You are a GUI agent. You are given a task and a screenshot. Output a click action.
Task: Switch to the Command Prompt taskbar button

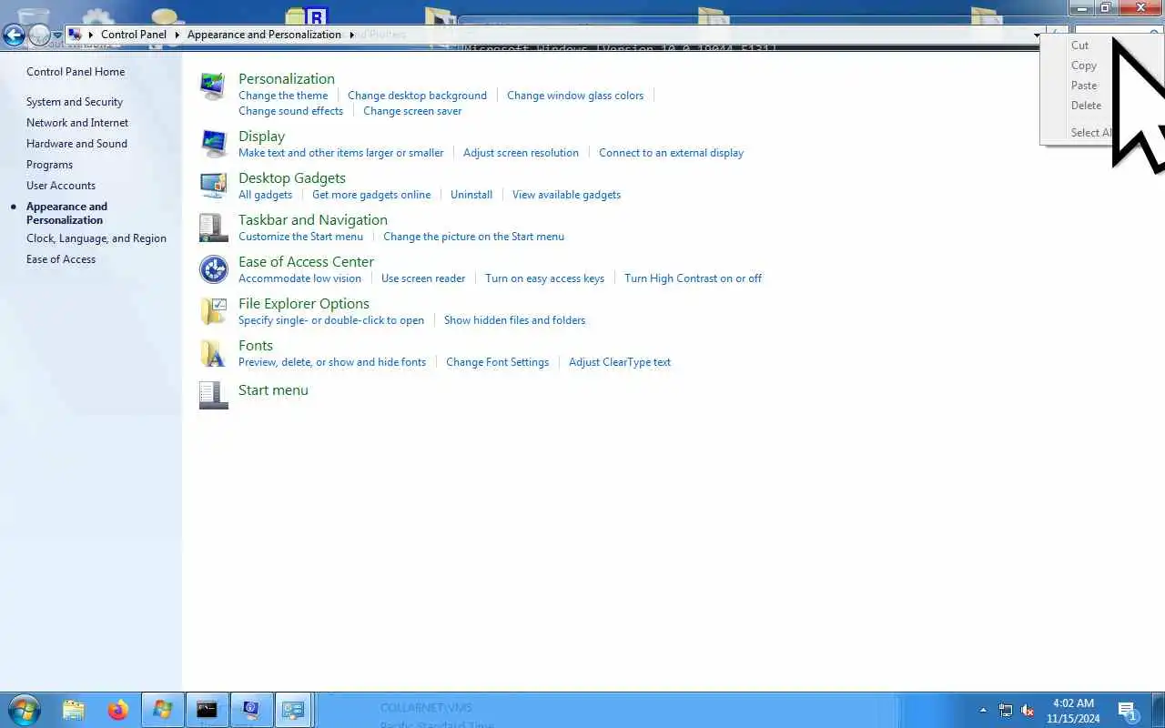click(x=207, y=710)
